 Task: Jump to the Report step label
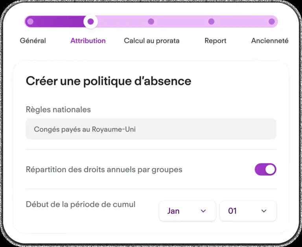215,41
